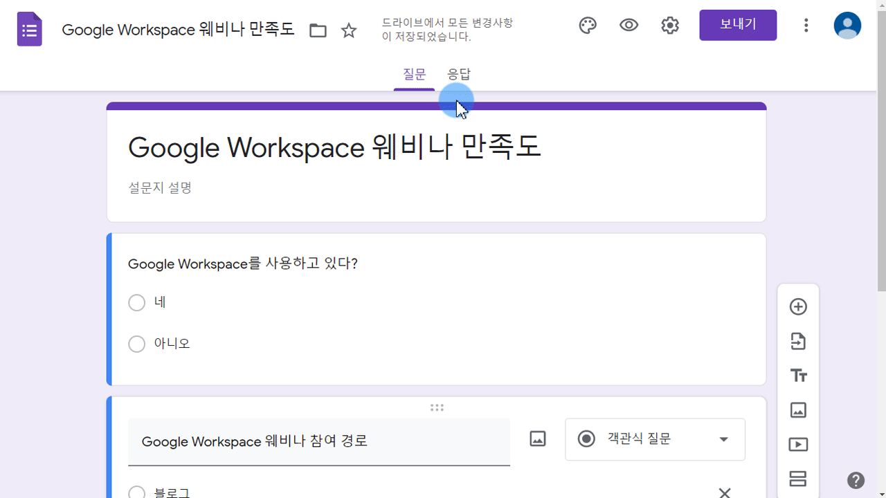Switch to the 응답 tab
Viewport: 886px width, 498px height.
(459, 74)
